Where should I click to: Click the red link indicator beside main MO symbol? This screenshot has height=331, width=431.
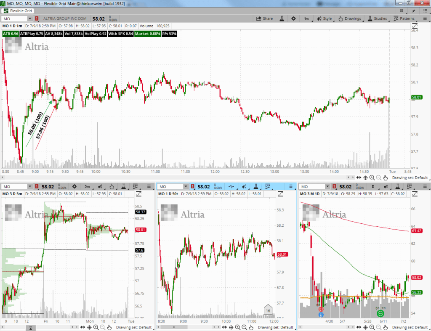tap(37, 19)
